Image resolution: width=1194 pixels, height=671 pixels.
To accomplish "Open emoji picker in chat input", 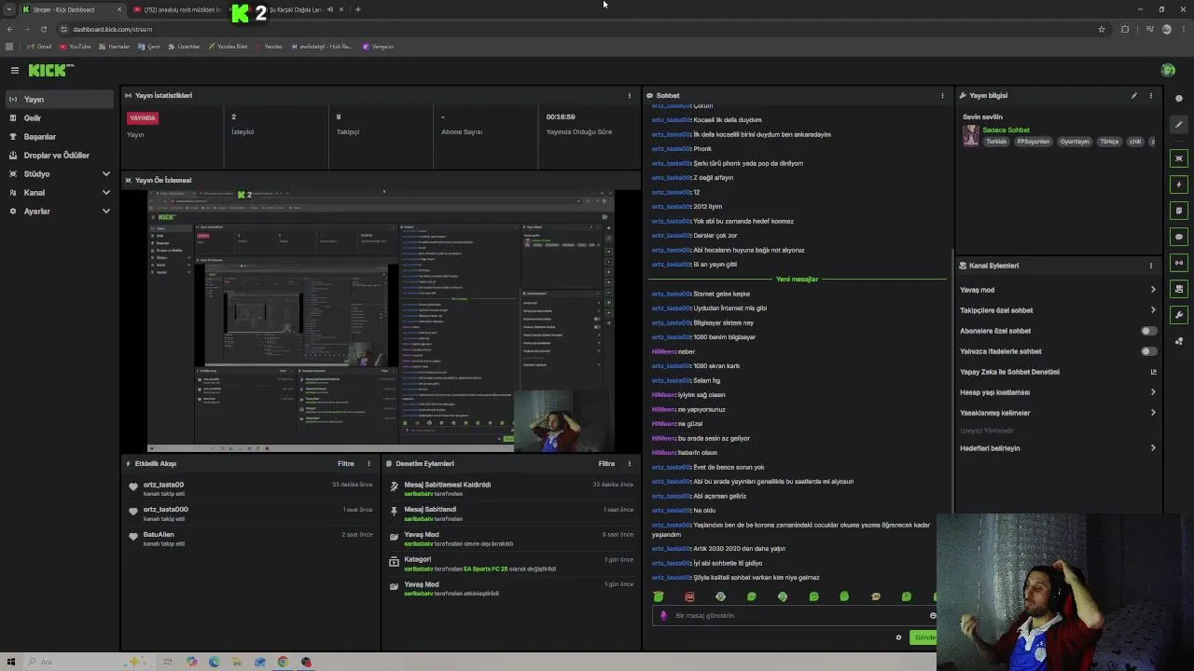I will [x=932, y=615].
